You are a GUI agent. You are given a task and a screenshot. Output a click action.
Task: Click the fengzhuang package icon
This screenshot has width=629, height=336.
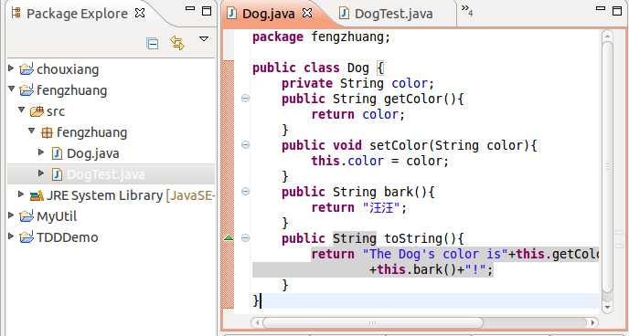pos(47,132)
